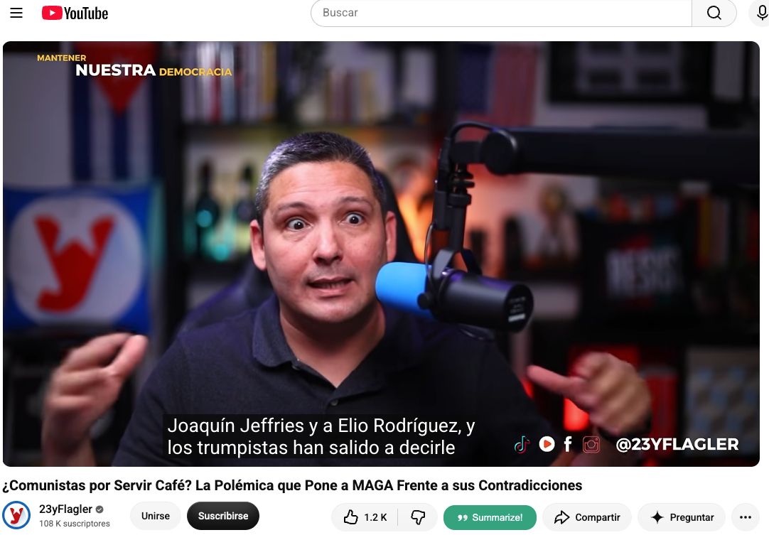Subscribe with the Suscribirse button
This screenshot has height=535, width=769.
tap(223, 516)
